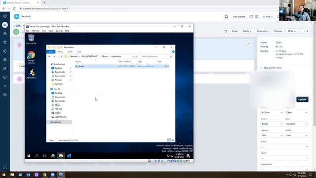The height and width of the screenshot is (178, 316).
Task: Click the Get started button
Action: (239, 17)
